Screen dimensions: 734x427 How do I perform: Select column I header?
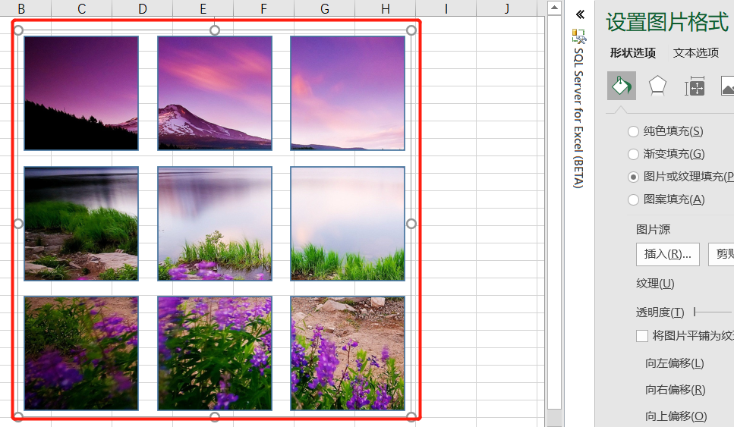click(446, 8)
